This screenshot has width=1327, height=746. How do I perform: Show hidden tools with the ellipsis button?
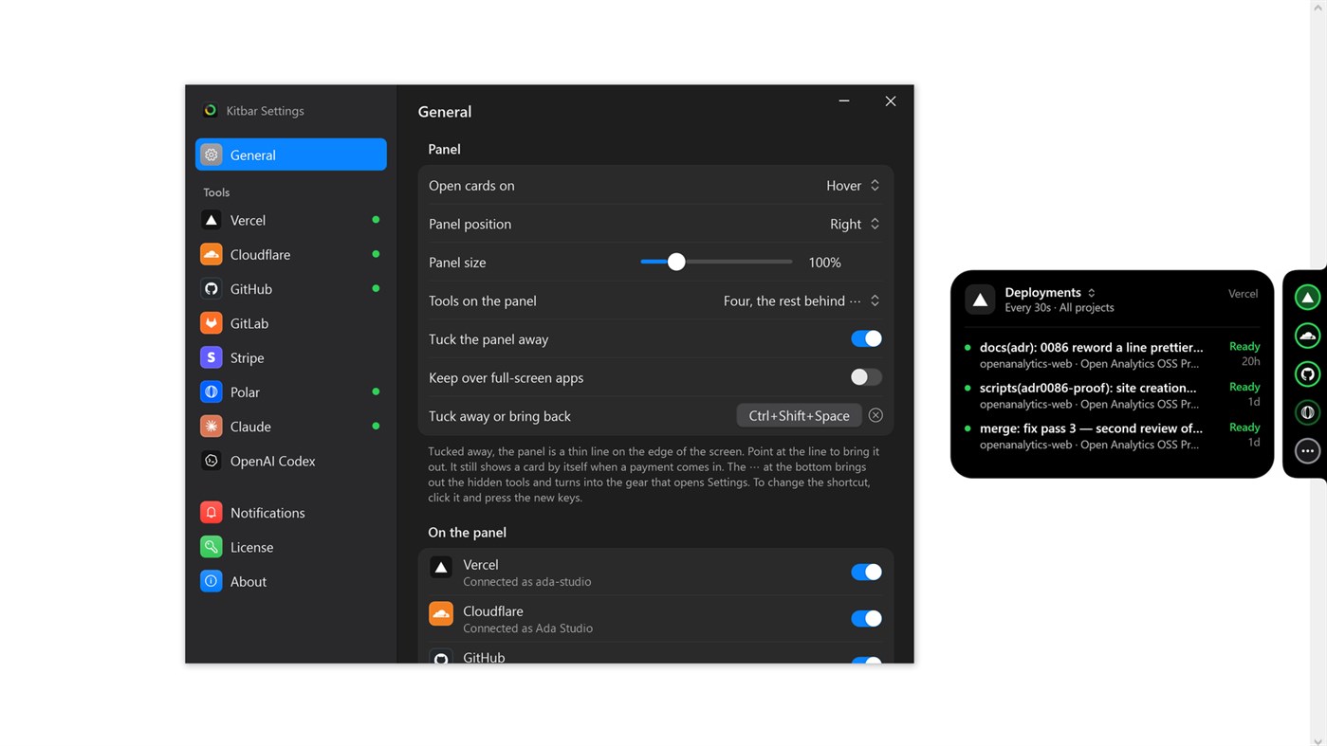1307,451
